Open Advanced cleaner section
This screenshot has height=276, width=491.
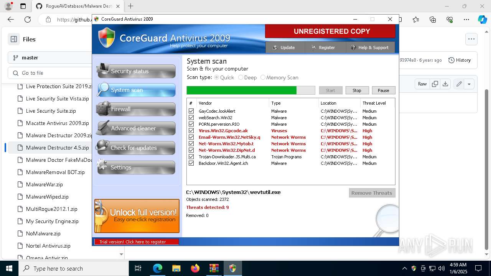(136, 128)
